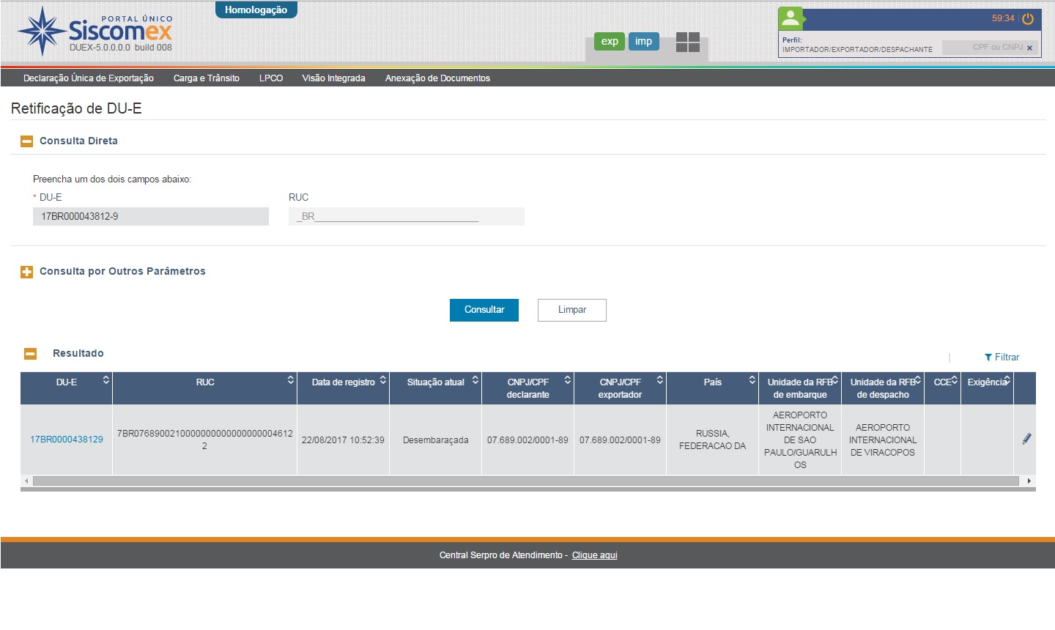Viewport: 1055px width, 630px height.
Task: Collapse the Resultado section
Action: [x=31, y=354]
